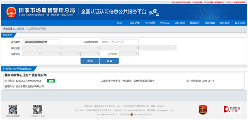The image size is (248, 120).
Task: Click the 认证项目/产品类别 电信服务 text
Action: [127, 81]
